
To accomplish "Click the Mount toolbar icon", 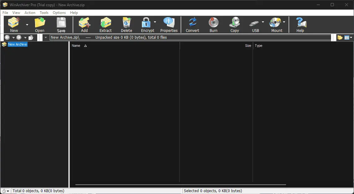I will [x=275, y=23].
